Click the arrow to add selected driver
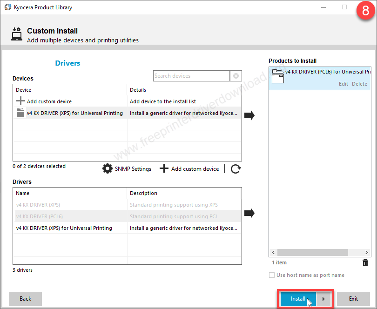Viewport: 377px width, 309px height. tap(249, 214)
